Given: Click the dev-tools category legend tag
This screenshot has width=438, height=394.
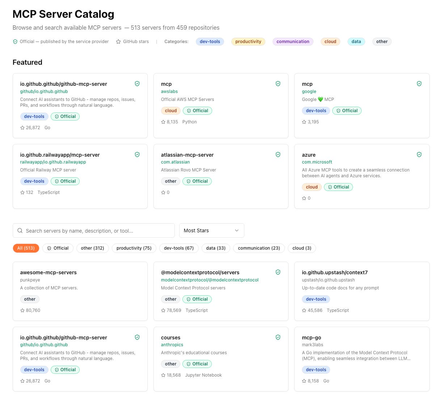Looking at the screenshot, I should pos(210,42).
